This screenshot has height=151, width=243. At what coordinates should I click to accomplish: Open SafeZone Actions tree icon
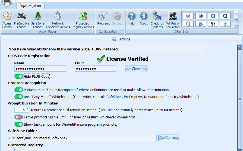[x=38, y=16]
